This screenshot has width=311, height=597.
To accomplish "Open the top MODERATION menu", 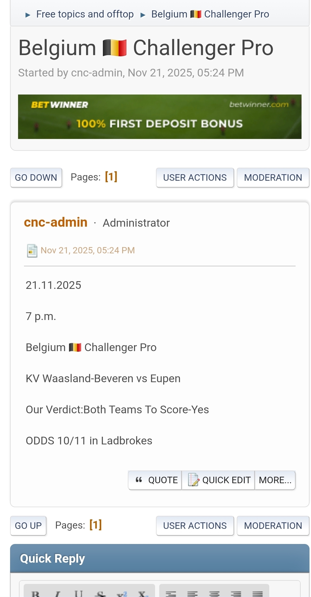I will [273, 177].
